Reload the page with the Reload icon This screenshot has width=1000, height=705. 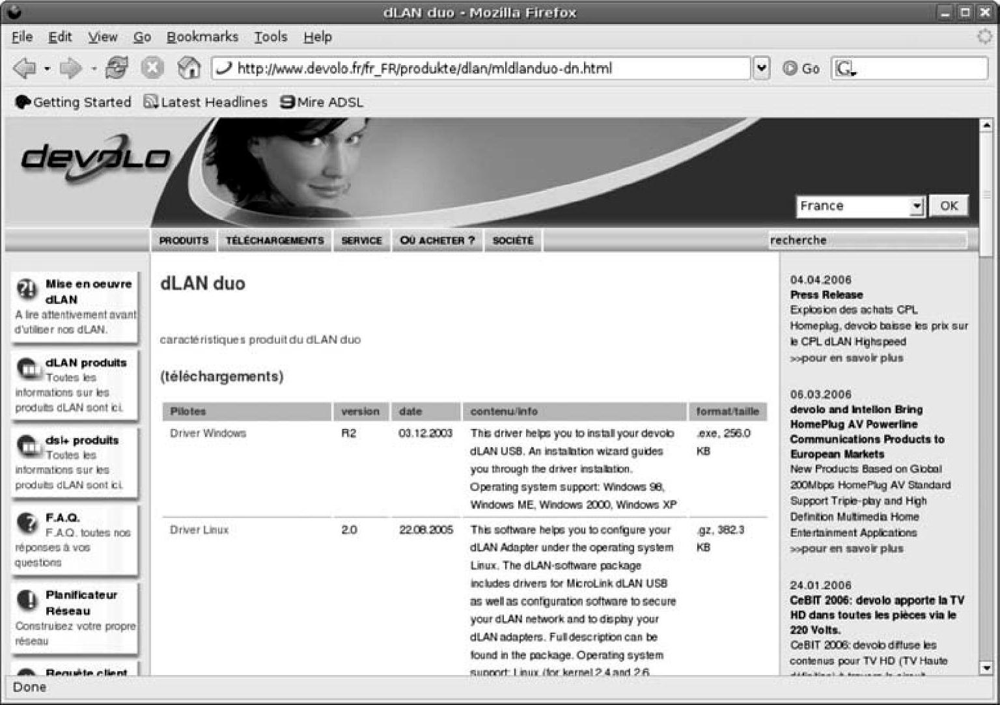pos(117,68)
